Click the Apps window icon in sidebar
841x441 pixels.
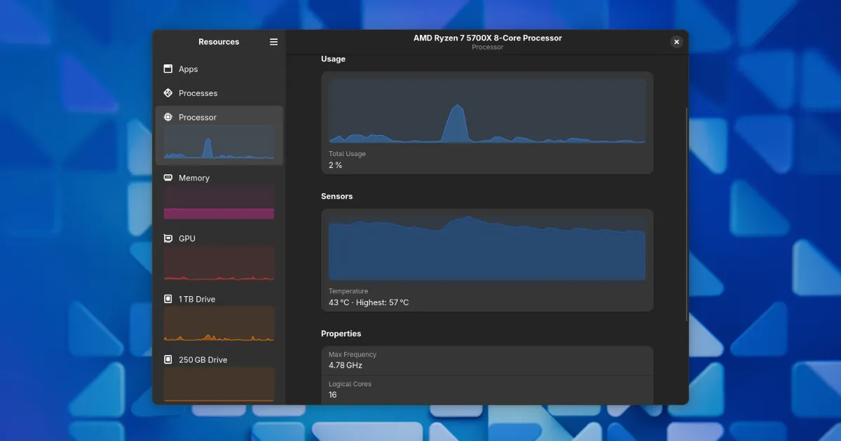click(x=167, y=69)
